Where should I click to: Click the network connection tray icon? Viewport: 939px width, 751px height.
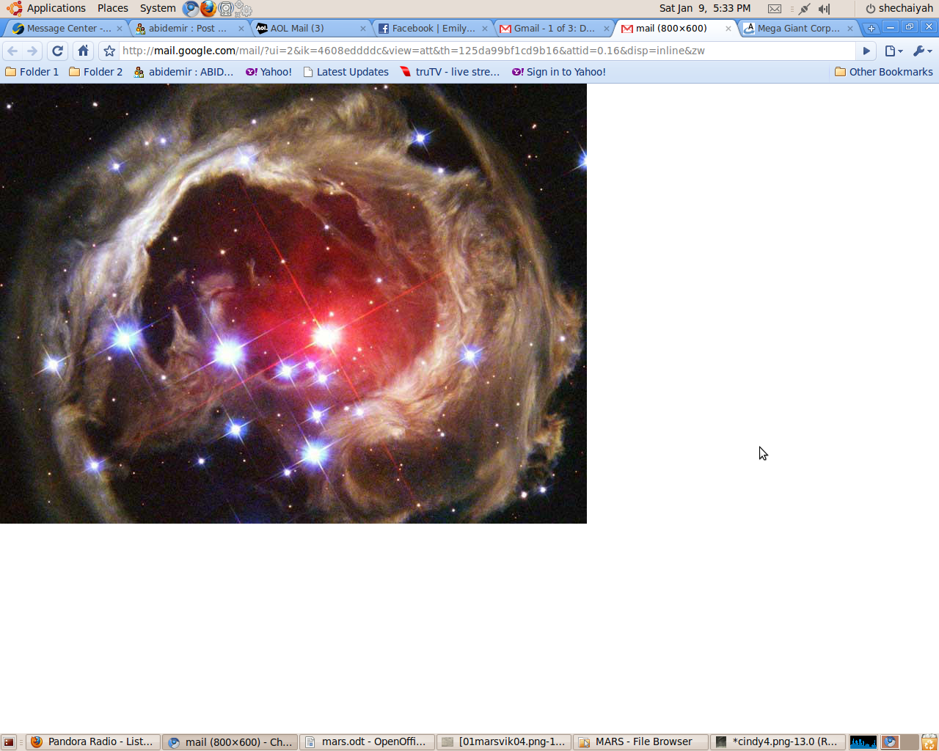pyautogui.click(x=805, y=9)
